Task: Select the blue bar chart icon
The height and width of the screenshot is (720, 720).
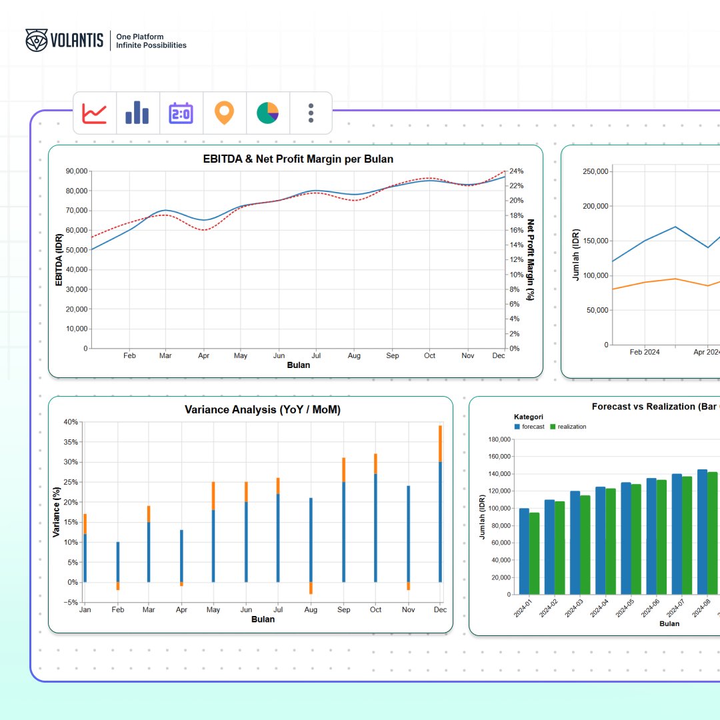Action: coord(137,113)
